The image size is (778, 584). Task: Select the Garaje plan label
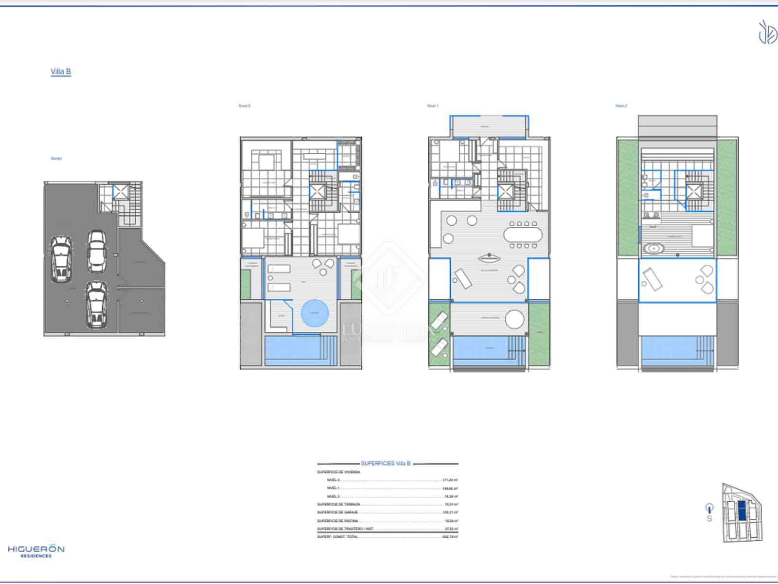[x=56, y=158]
